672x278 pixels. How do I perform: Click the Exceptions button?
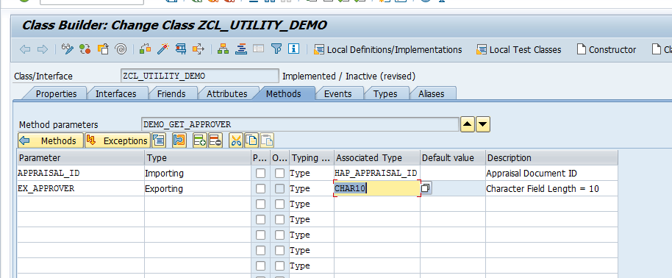118,140
